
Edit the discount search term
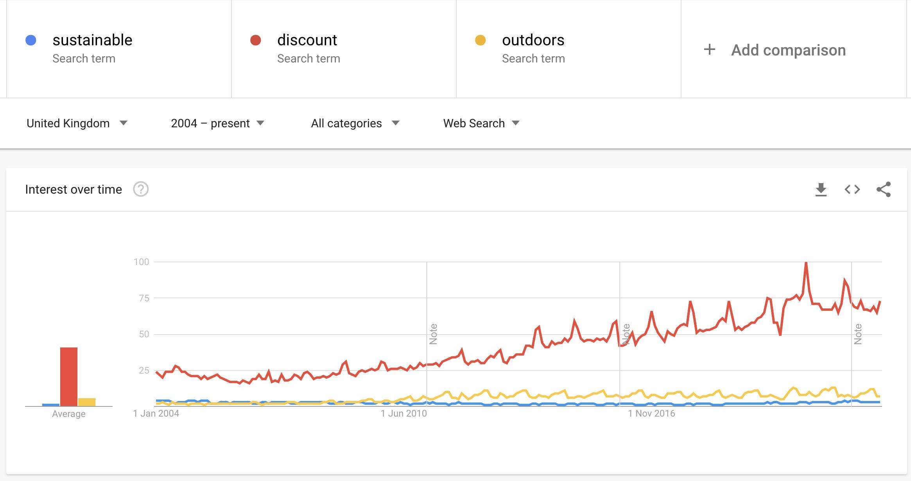click(307, 40)
